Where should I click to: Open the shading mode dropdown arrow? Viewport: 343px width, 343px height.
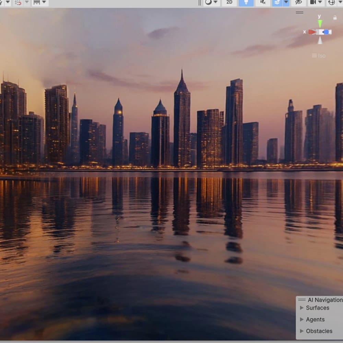[x=215, y=2]
